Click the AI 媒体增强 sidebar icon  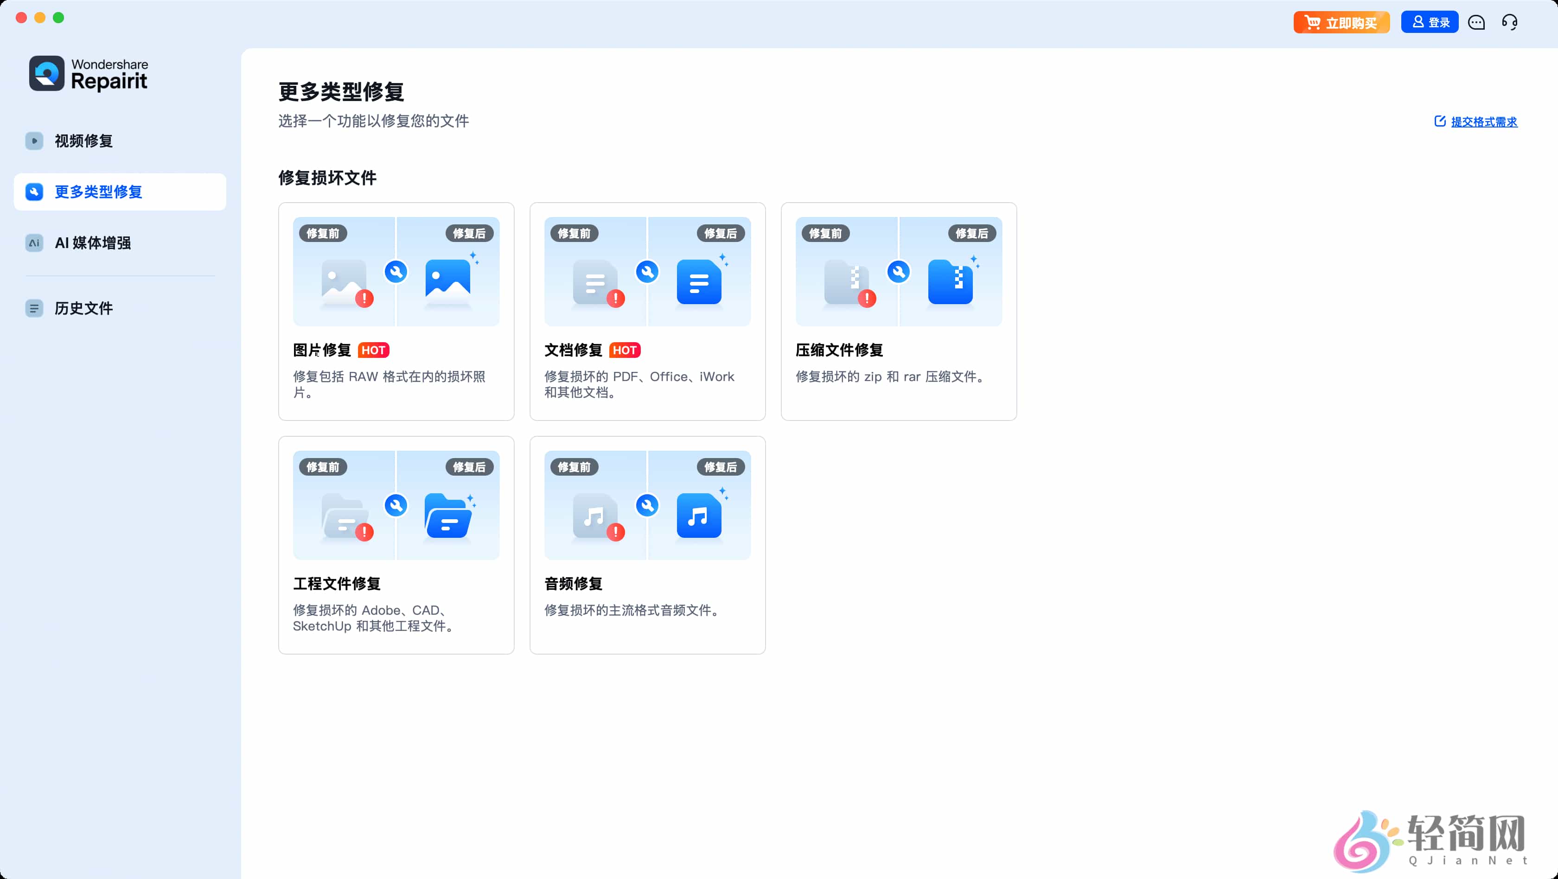[34, 243]
